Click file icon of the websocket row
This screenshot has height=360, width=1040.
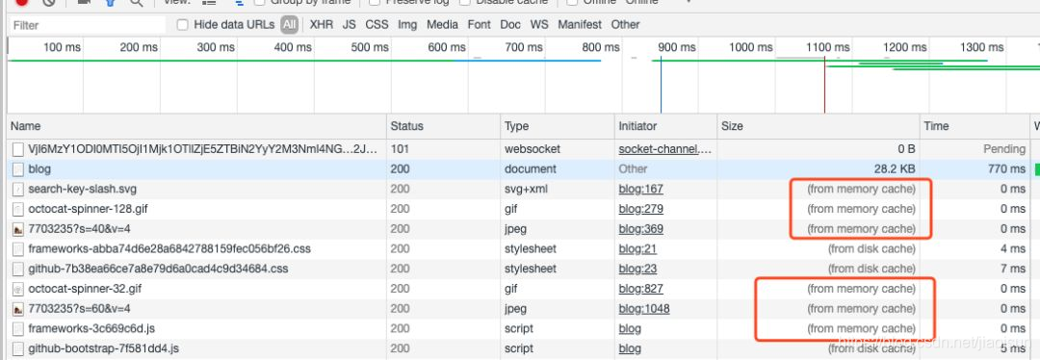[x=18, y=149]
